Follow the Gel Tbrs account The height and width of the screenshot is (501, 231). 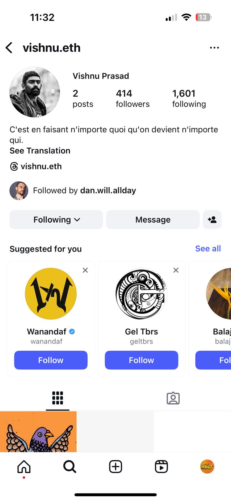[141, 360]
